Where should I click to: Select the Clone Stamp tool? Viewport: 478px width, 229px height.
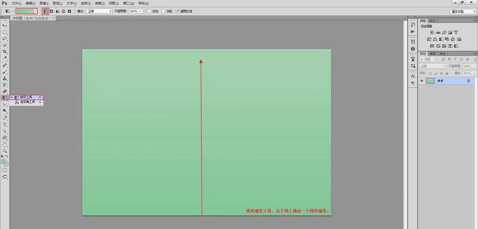(x=5, y=78)
